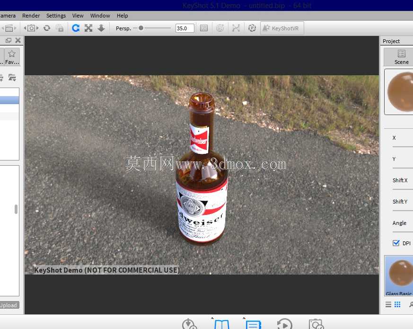Adjust the Persp. perspective slider handle

(x=141, y=28)
